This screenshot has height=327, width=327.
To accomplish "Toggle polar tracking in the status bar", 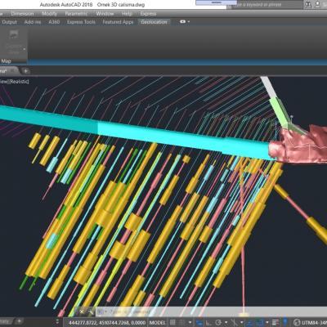I will (218, 323).
